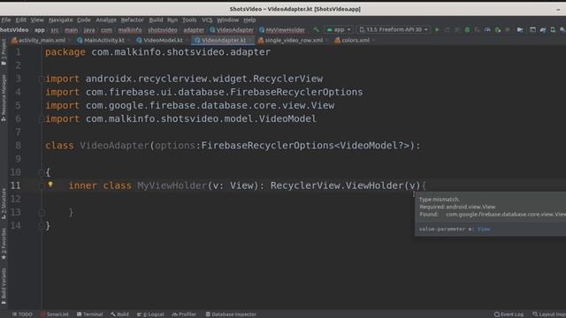The image size is (566, 318).
Task: Open the View menu
Action: [x=37, y=19]
